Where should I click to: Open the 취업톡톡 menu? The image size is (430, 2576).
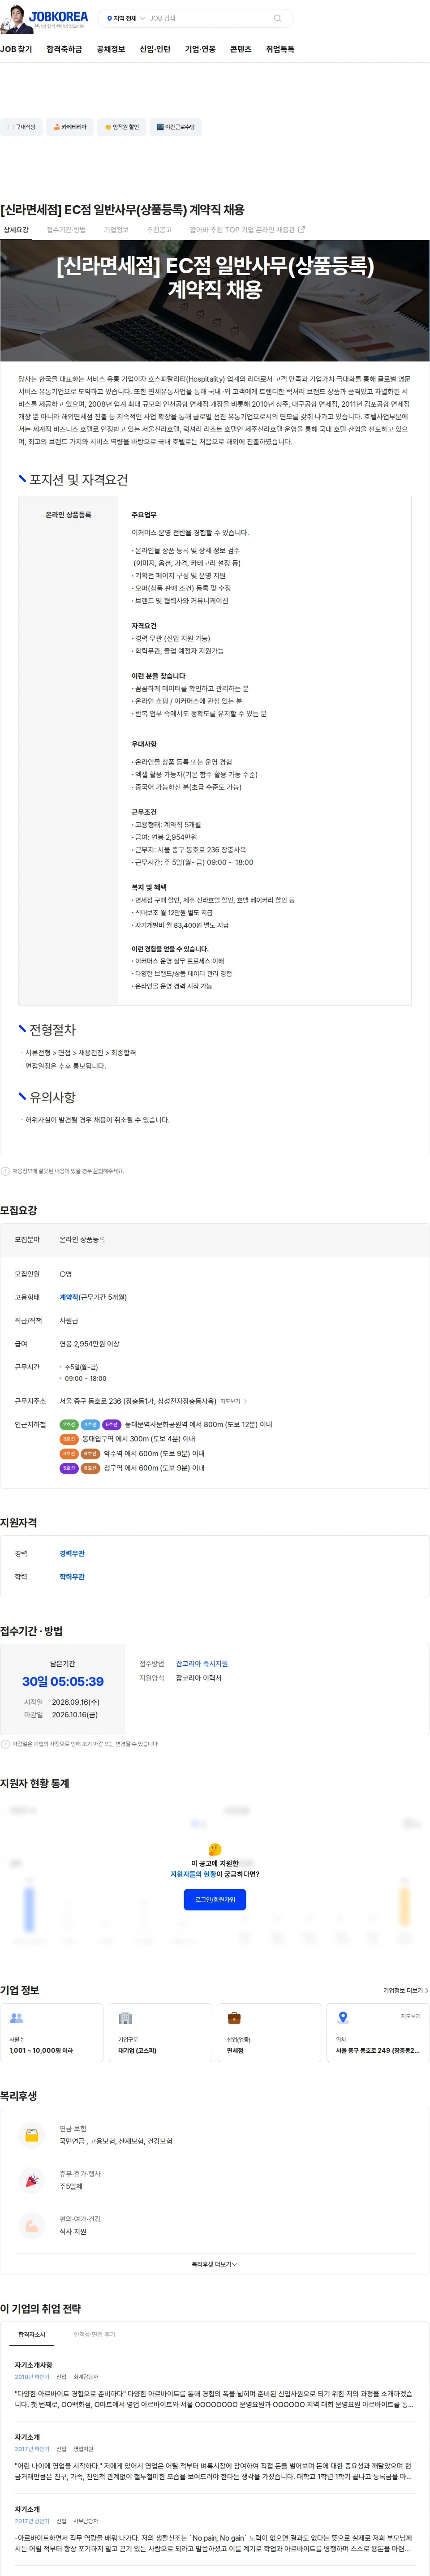pyautogui.click(x=280, y=49)
